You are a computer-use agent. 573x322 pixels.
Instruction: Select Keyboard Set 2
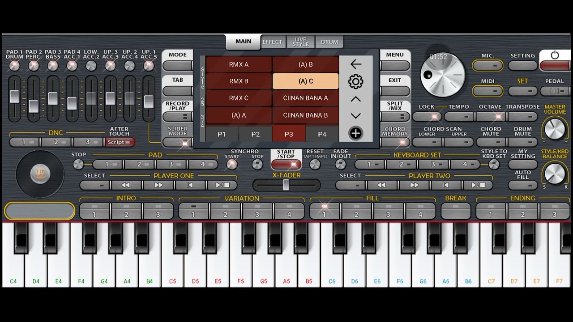[402, 165]
